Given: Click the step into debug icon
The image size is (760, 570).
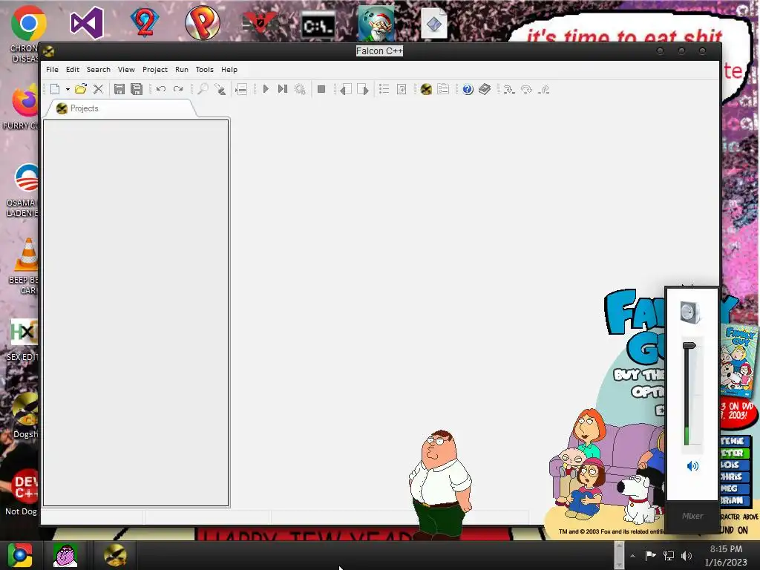Looking at the screenshot, I should [509, 89].
